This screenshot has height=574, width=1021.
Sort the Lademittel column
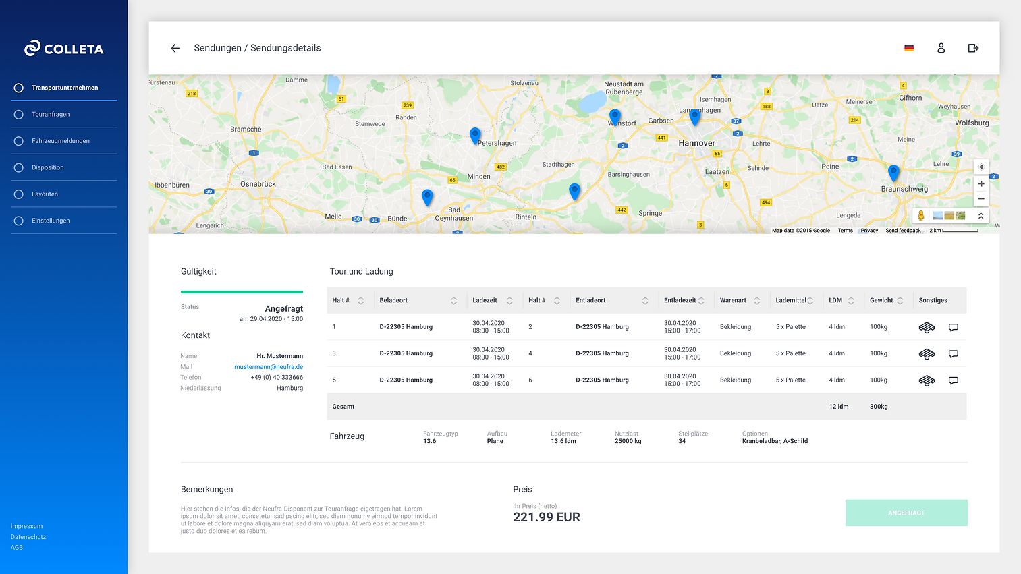click(810, 301)
